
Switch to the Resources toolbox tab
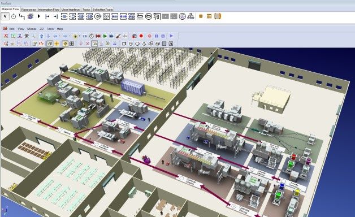click(x=28, y=10)
